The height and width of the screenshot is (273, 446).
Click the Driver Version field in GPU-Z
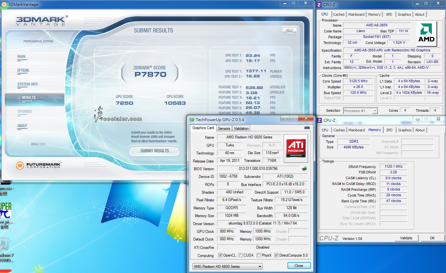pyautogui.click(x=262, y=224)
